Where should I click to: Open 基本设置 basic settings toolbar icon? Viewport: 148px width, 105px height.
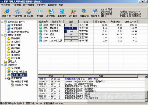tap(6, 12)
